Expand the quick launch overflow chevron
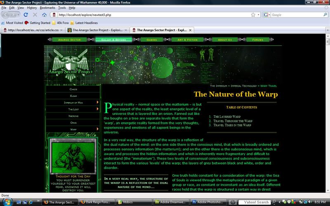330x206 pixels. (x=38, y=201)
